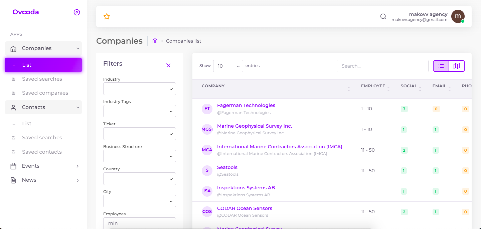Open the Country filter dropdown
This screenshot has width=481, height=229.
point(140,179)
